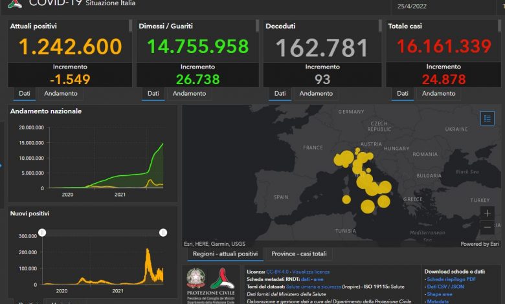Click the left panel expand arrow
Screen dimensions: 505x304
click(1, 165)
